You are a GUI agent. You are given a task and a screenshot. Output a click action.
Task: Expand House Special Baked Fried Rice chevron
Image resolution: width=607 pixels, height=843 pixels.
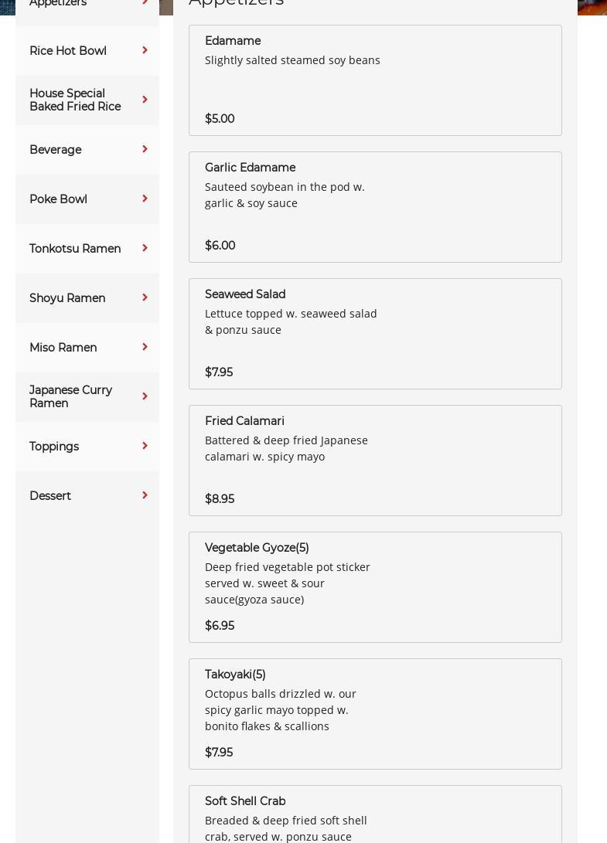[145, 100]
